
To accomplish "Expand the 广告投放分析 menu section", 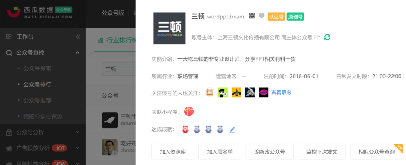I will 77,148.
